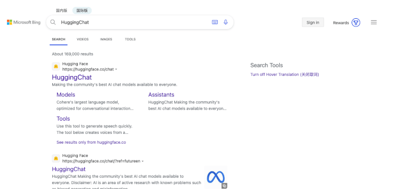
Task: Click the Hugging Face site name of the ?ref=futureen result
Action: [75, 156]
